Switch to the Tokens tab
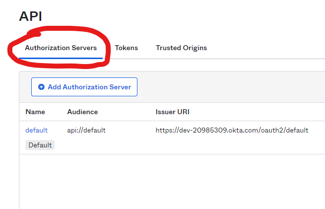This screenshot has width=325, height=209. point(127,48)
